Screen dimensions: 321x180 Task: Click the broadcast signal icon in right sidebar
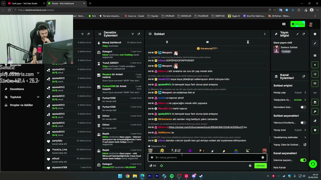point(315,93)
